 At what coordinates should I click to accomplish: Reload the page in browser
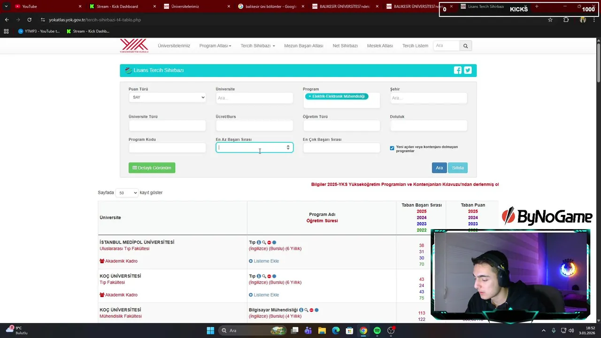pyautogui.click(x=29, y=20)
